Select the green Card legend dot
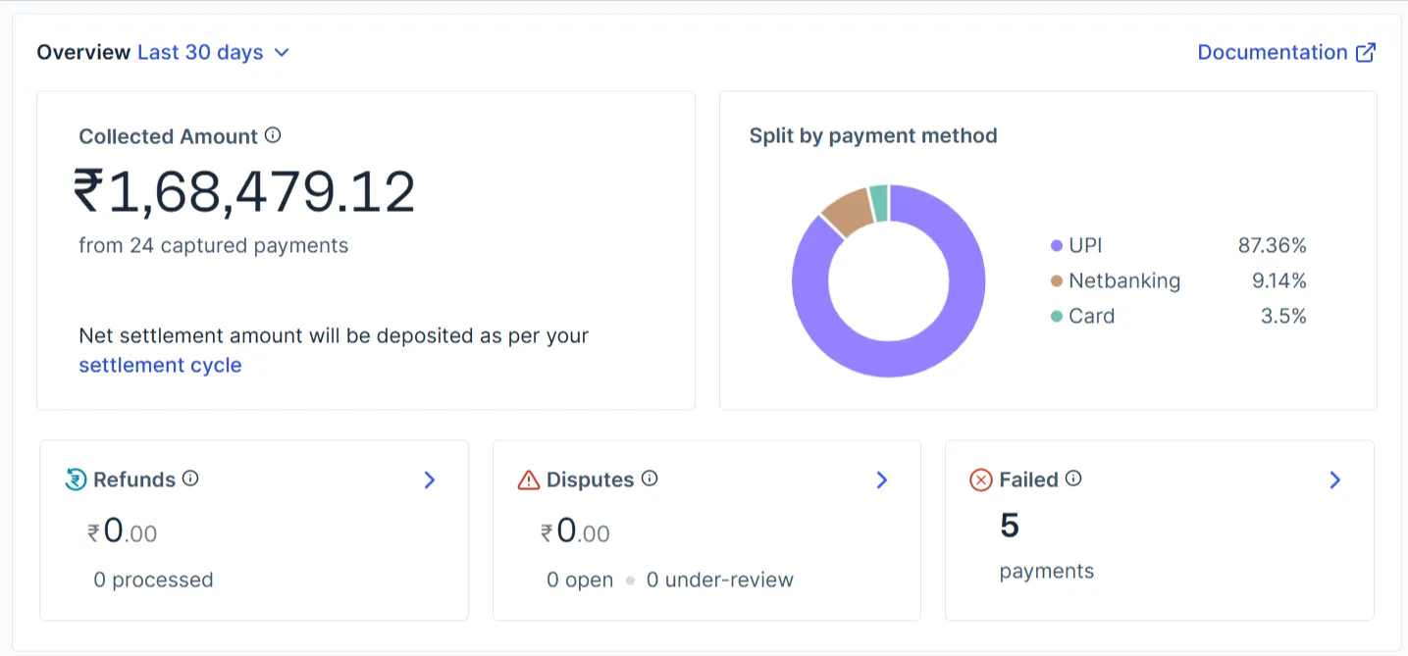This screenshot has height=656, width=1408. [1057, 317]
